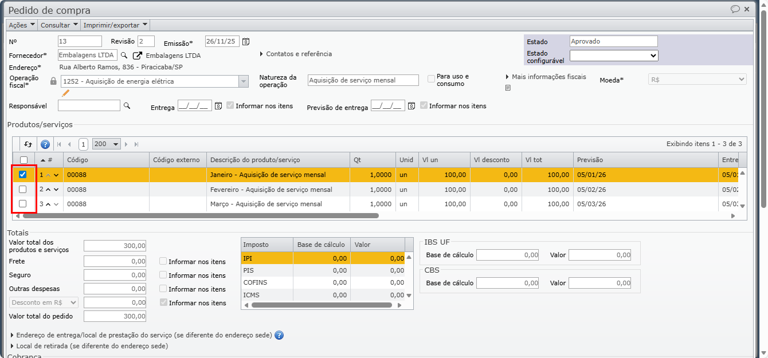Click the magnifier icon next to Fornecedor
This screenshot has width=768, height=358.
(x=124, y=56)
